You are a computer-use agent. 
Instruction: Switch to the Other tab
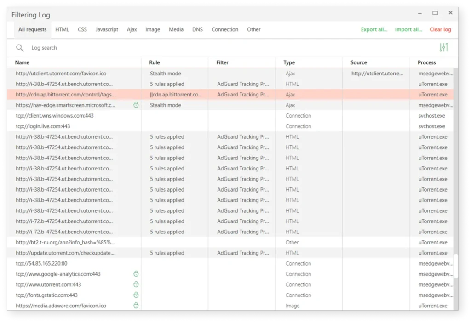[x=254, y=29]
